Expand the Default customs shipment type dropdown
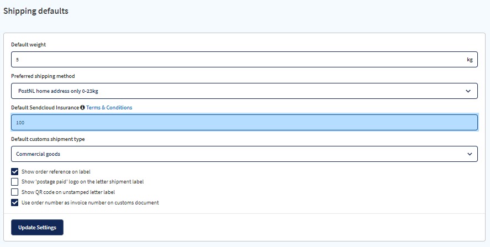The height and width of the screenshot is (247, 490). (x=244, y=154)
